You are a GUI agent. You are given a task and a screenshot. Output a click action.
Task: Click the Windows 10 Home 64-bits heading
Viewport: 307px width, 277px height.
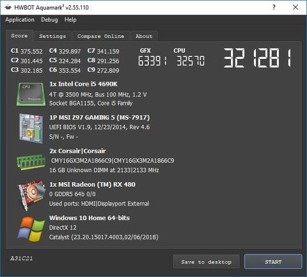click(90, 218)
